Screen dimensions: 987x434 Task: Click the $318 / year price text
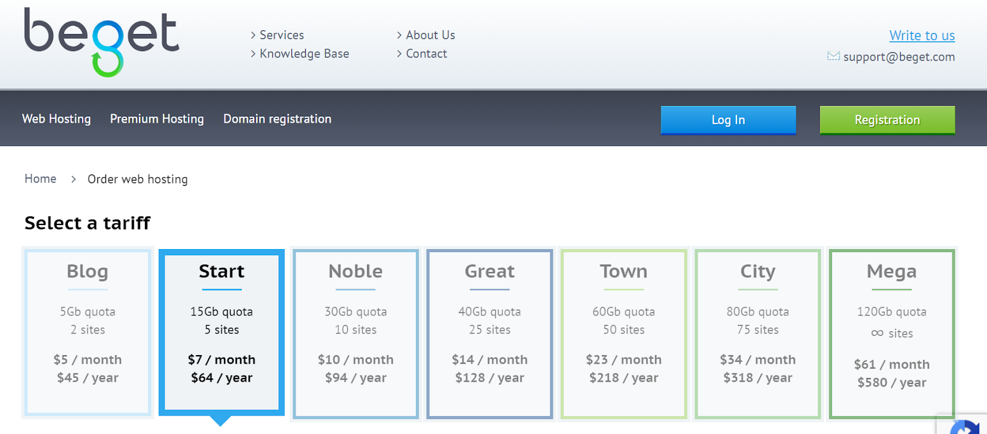point(758,378)
